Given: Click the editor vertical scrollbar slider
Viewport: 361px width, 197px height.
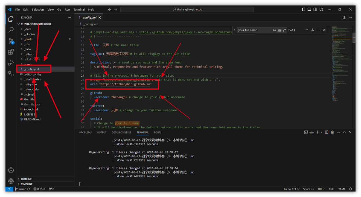Looking at the screenshot, I should coord(354,38).
